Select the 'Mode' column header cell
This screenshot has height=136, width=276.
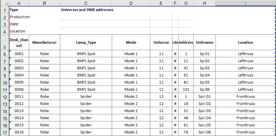[131, 42]
